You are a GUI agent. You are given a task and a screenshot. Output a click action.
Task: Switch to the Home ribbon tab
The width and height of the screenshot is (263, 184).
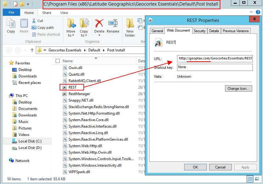pos(29,13)
